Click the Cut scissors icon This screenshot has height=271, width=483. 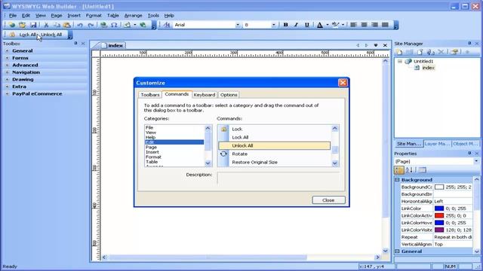(46, 25)
